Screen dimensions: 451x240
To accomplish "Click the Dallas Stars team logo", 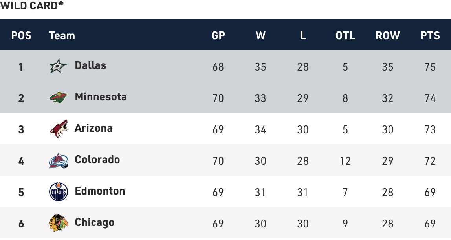I will [59, 66].
